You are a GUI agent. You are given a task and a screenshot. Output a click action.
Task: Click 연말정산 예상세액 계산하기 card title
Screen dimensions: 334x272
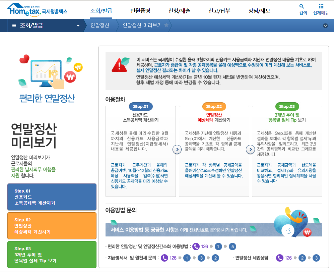click(214, 117)
